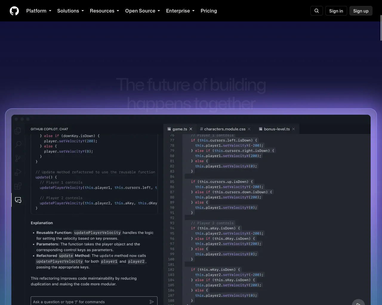This screenshot has height=305, width=382.
Task: Switch to the game.ts tab
Action: click(180, 129)
